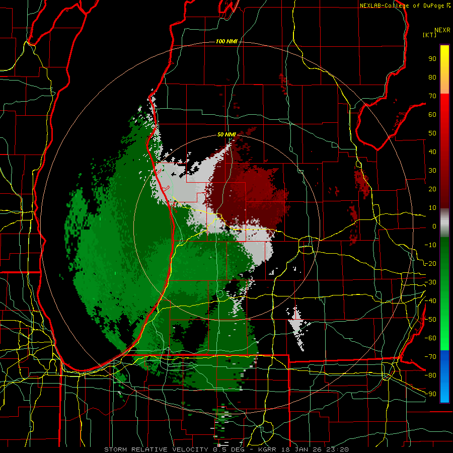Click the [KT] units label
This screenshot has width=453, height=453.
[430, 35]
